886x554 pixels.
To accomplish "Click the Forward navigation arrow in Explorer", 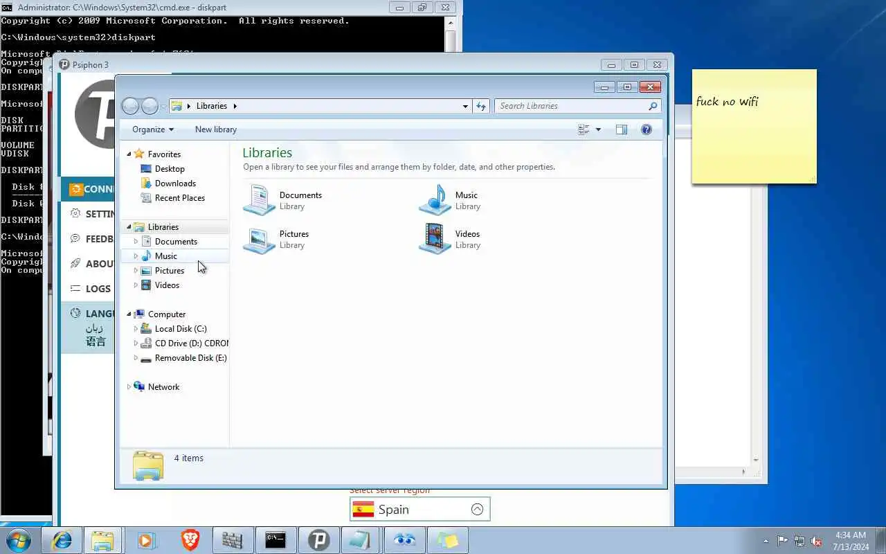I will pyautogui.click(x=150, y=106).
